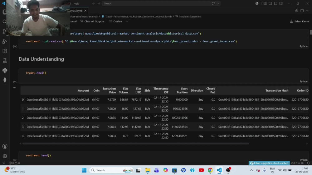Click the notebook settings gear icon
This screenshot has height=175, width=312.
297,11
